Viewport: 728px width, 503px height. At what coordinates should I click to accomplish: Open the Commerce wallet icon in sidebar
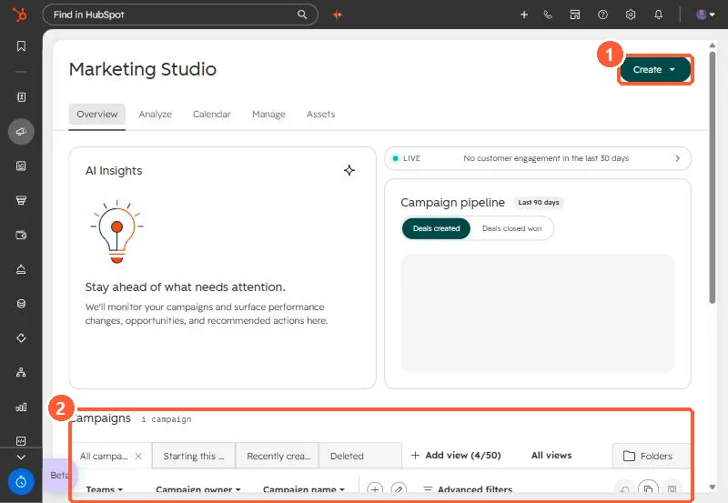click(21, 235)
